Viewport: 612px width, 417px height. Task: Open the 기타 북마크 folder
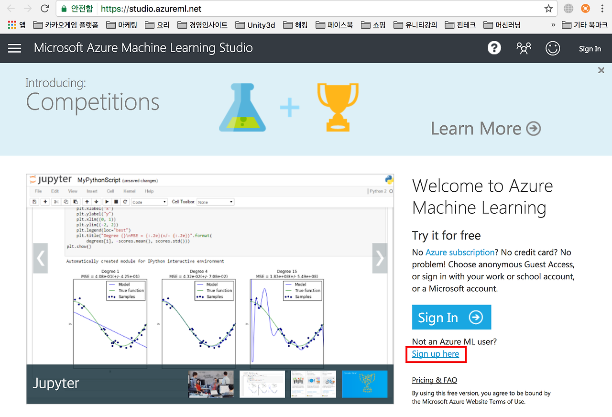[x=585, y=25]
